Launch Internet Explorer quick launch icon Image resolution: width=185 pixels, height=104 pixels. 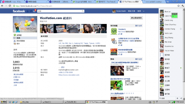(x=13, y=102)
